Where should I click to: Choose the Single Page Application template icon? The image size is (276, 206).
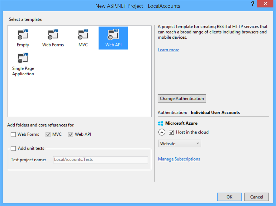(23, 58)
